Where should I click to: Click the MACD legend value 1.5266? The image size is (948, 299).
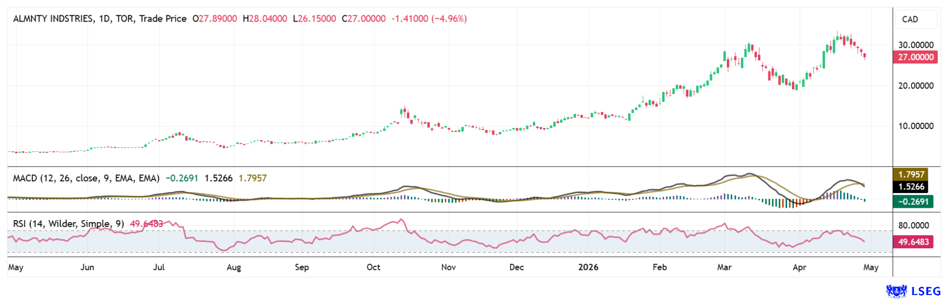(x=218, y=178)
